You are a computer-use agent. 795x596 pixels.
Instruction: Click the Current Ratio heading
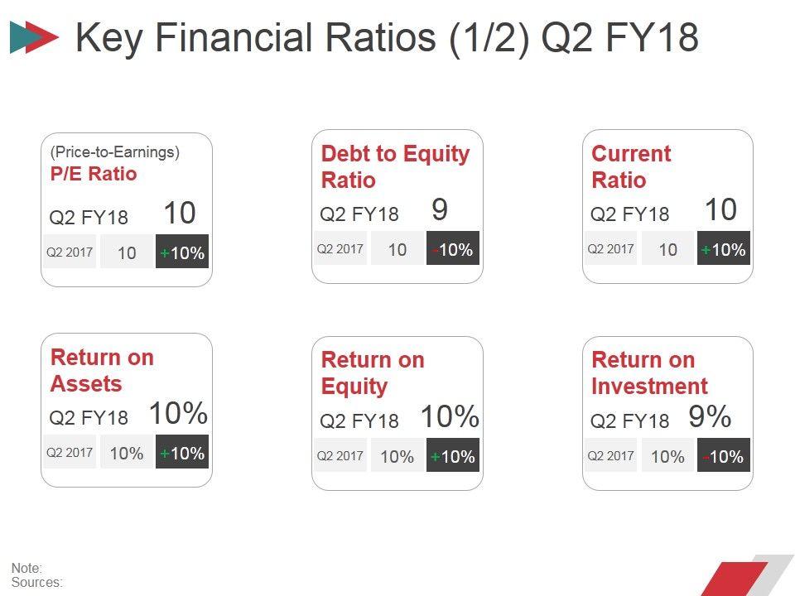point(631,166)
